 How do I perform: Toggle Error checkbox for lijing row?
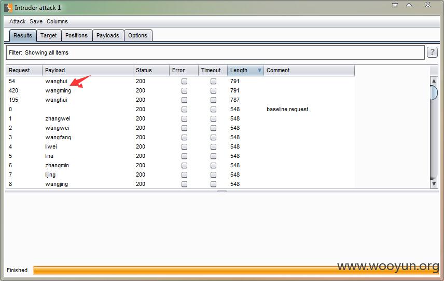[184, 175]
